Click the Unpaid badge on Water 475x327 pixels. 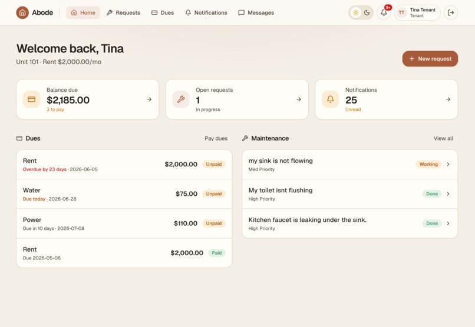click(x=214, y=193)
